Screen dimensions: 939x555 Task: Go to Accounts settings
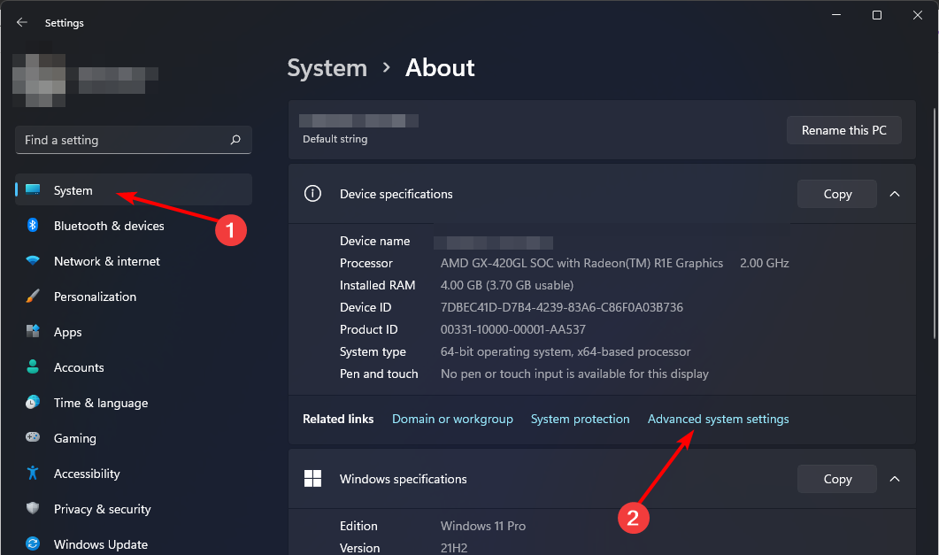pos(134,367)
